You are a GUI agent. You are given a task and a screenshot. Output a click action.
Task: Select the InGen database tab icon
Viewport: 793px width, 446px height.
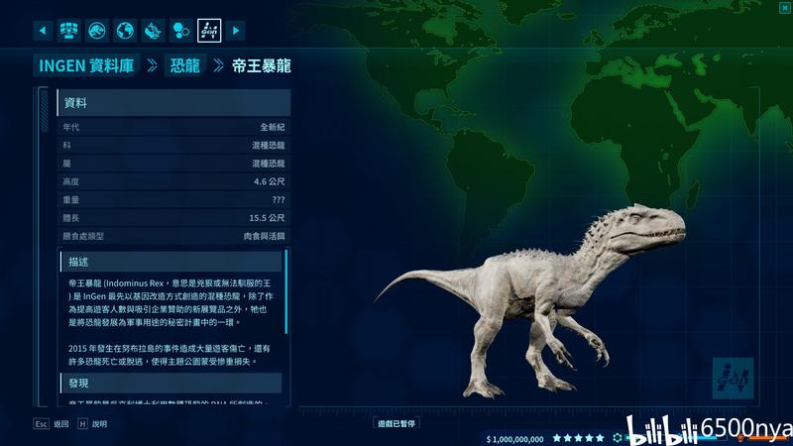coord(209,31)
